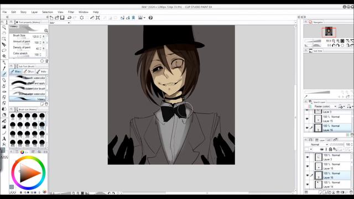Redo with the toolbar redo arrow
354x199 pixels.
click(75, 18)
